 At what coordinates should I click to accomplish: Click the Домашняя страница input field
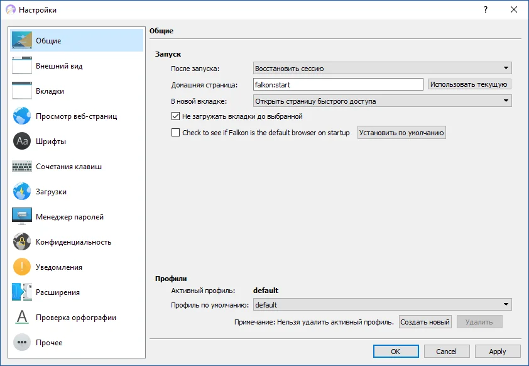338,84
